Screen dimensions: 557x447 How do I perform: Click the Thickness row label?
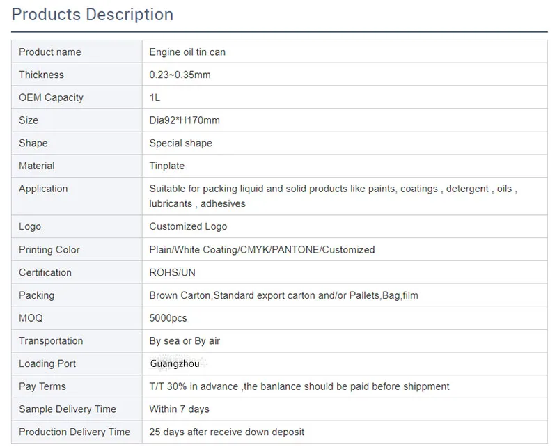[x=41, y=75]
